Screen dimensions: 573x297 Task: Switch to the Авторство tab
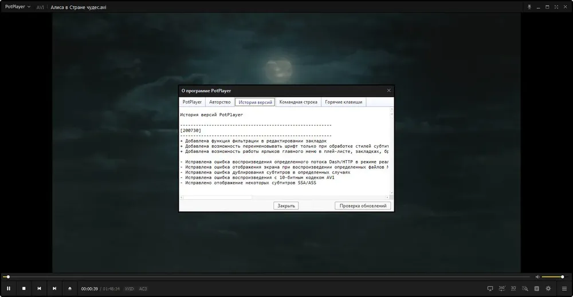point(219,102)
